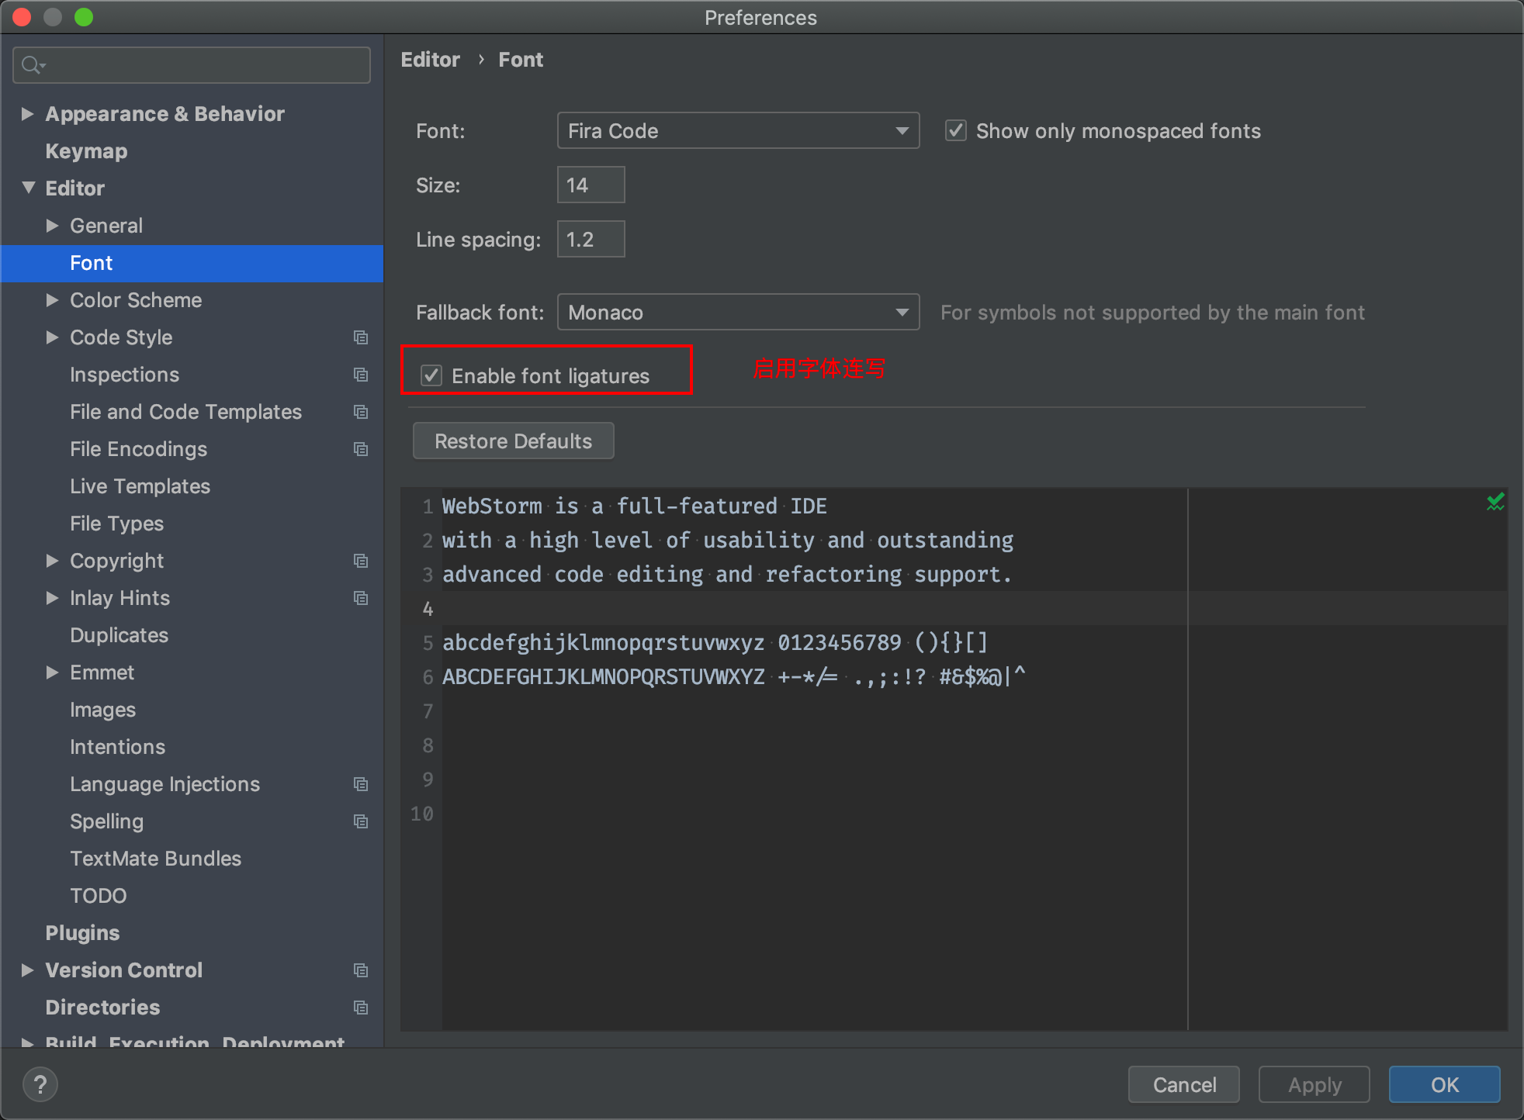Click the help question mark icon
The width and height of the screenshot is (1524, 1120).
pyautogui.click(x=40, y=1084)
